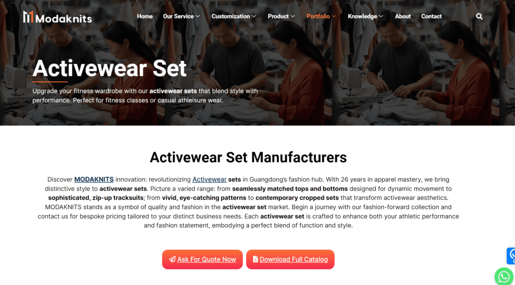Click the Activewear Set Manufacturers heading
This screenshot has height=285, width=515.
248,158
